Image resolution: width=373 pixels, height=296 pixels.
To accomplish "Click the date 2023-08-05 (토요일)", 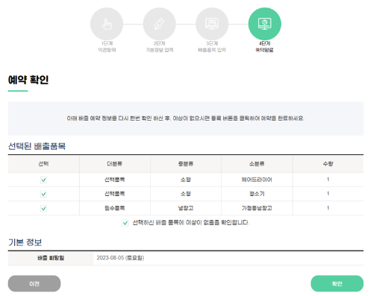I will tap(120, 258).
